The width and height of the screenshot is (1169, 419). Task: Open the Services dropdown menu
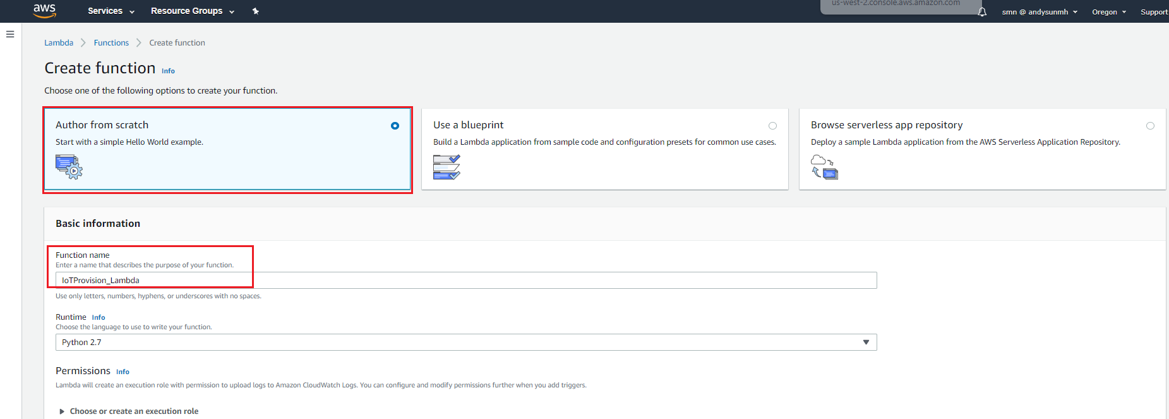coord(111,11)
